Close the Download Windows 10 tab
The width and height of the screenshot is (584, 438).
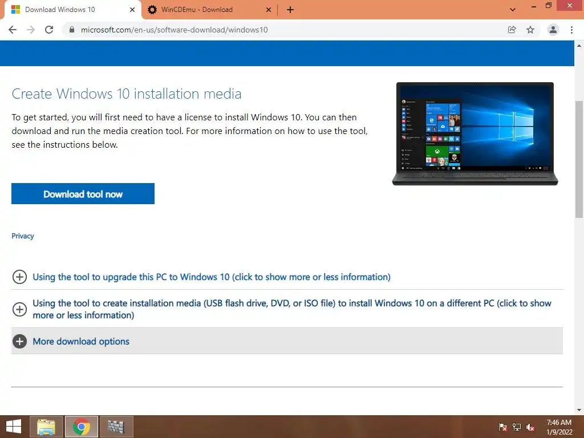click(x=132, y=10)
